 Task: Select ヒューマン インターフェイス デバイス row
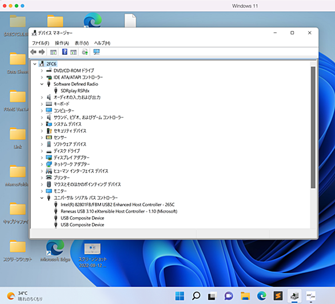(x=81, y=171)
